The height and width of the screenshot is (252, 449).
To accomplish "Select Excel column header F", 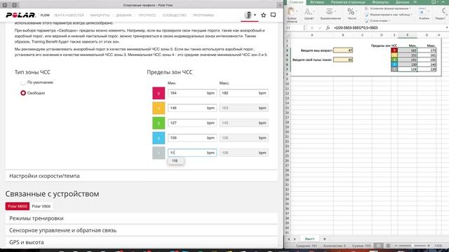I will (407, 35).
